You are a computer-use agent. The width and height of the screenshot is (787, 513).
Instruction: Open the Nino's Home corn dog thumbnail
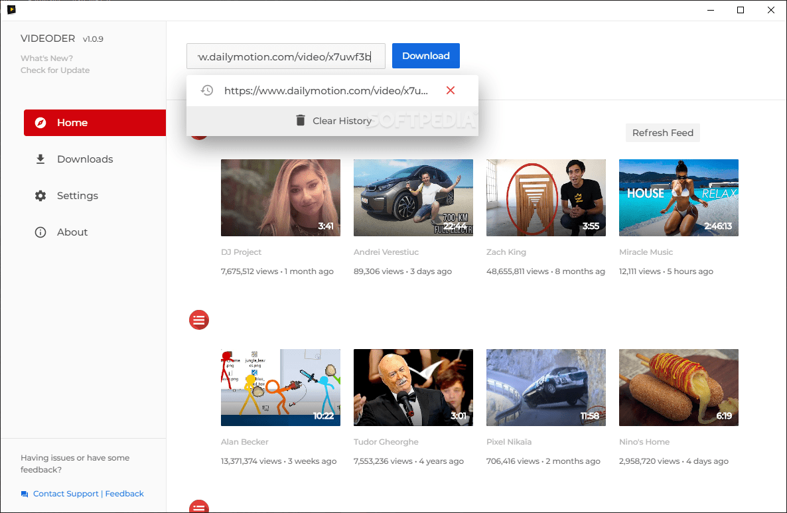(x=679, y=388)
